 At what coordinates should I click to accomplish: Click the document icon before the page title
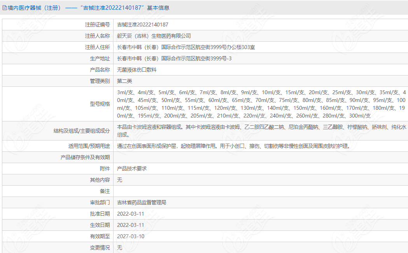(4, 8)
